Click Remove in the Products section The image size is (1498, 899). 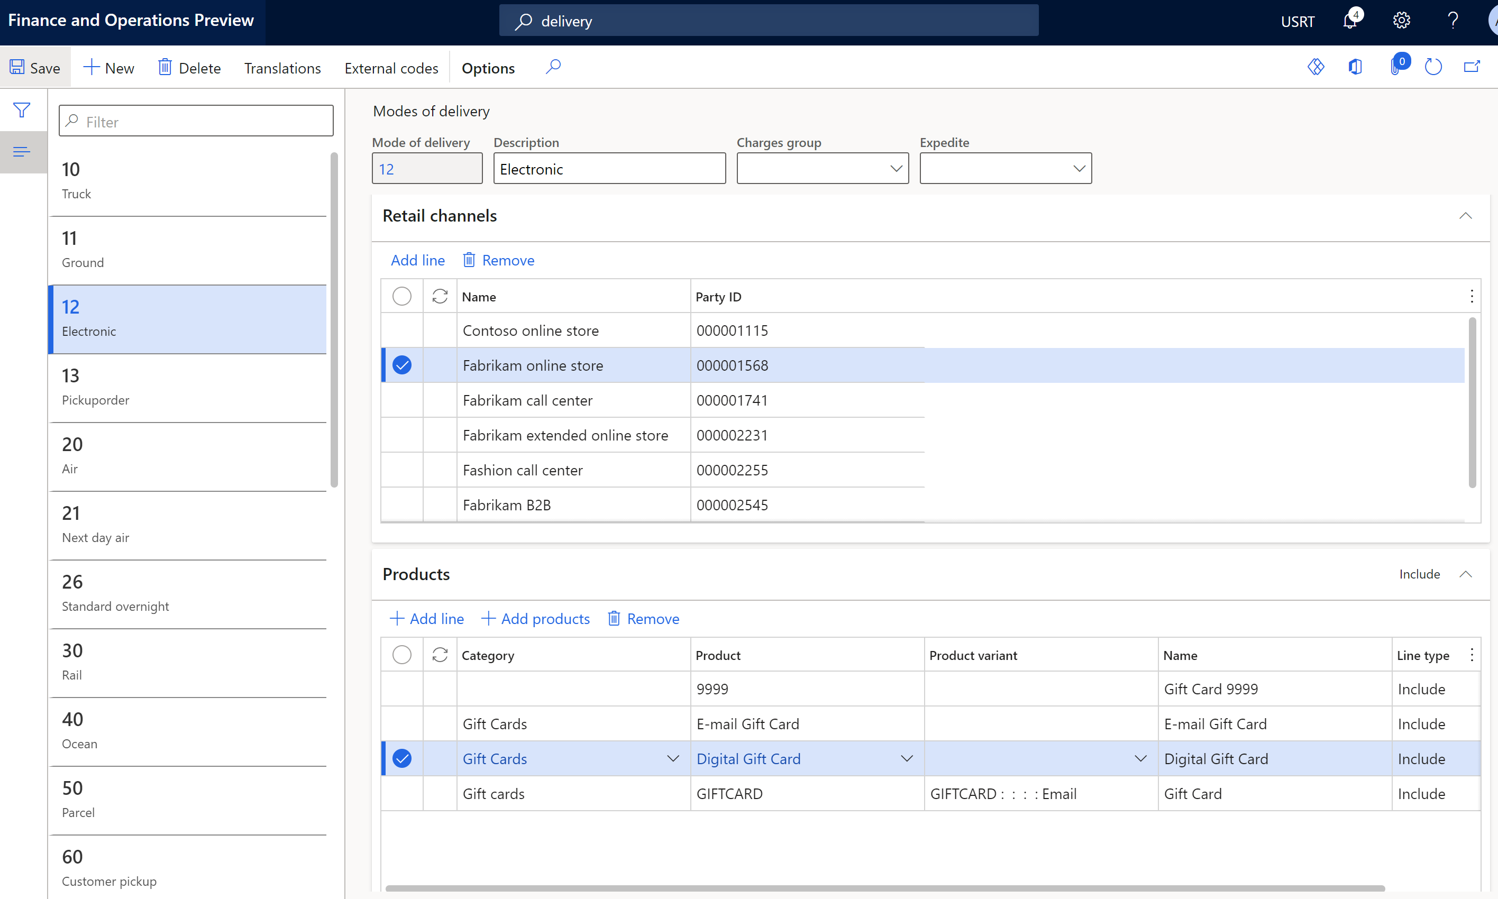pyautogui.click(x=653, y=618)
